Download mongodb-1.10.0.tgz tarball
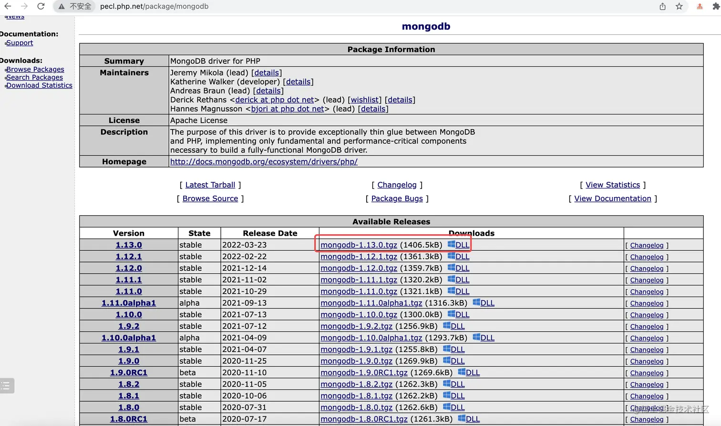Viewport: 721px width, 426px height. (x=359, y=314)
